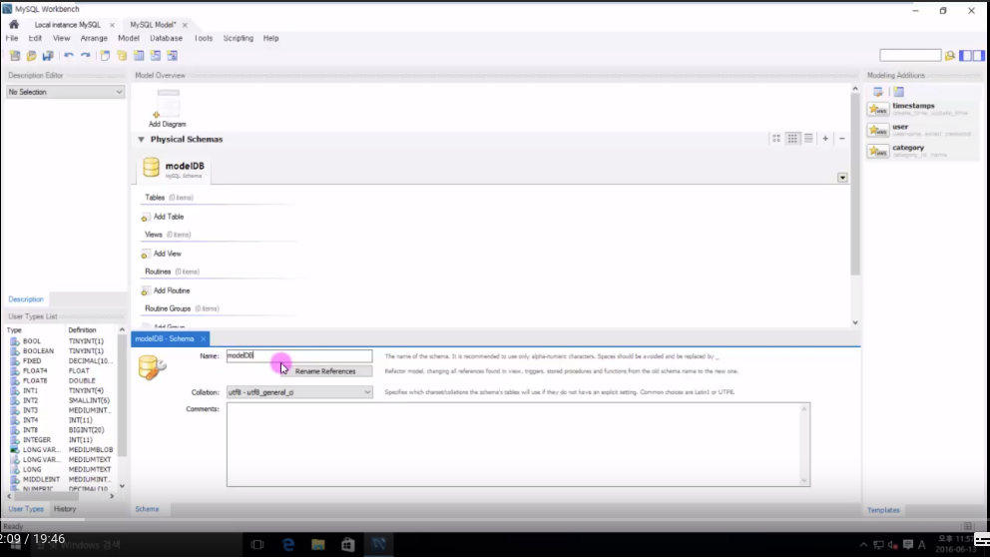Open the Scripting menu
Image resolution: width=990 pixels, height=560 pixels.
pyautogui.click(x=239, y=39)
